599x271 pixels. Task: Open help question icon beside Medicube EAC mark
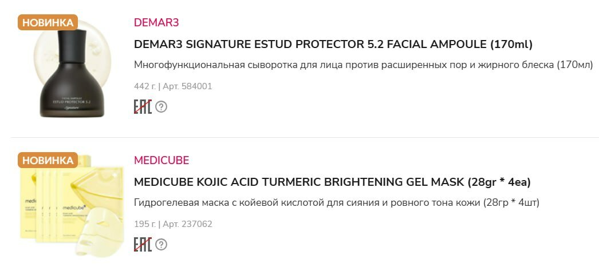click(161, 244)
